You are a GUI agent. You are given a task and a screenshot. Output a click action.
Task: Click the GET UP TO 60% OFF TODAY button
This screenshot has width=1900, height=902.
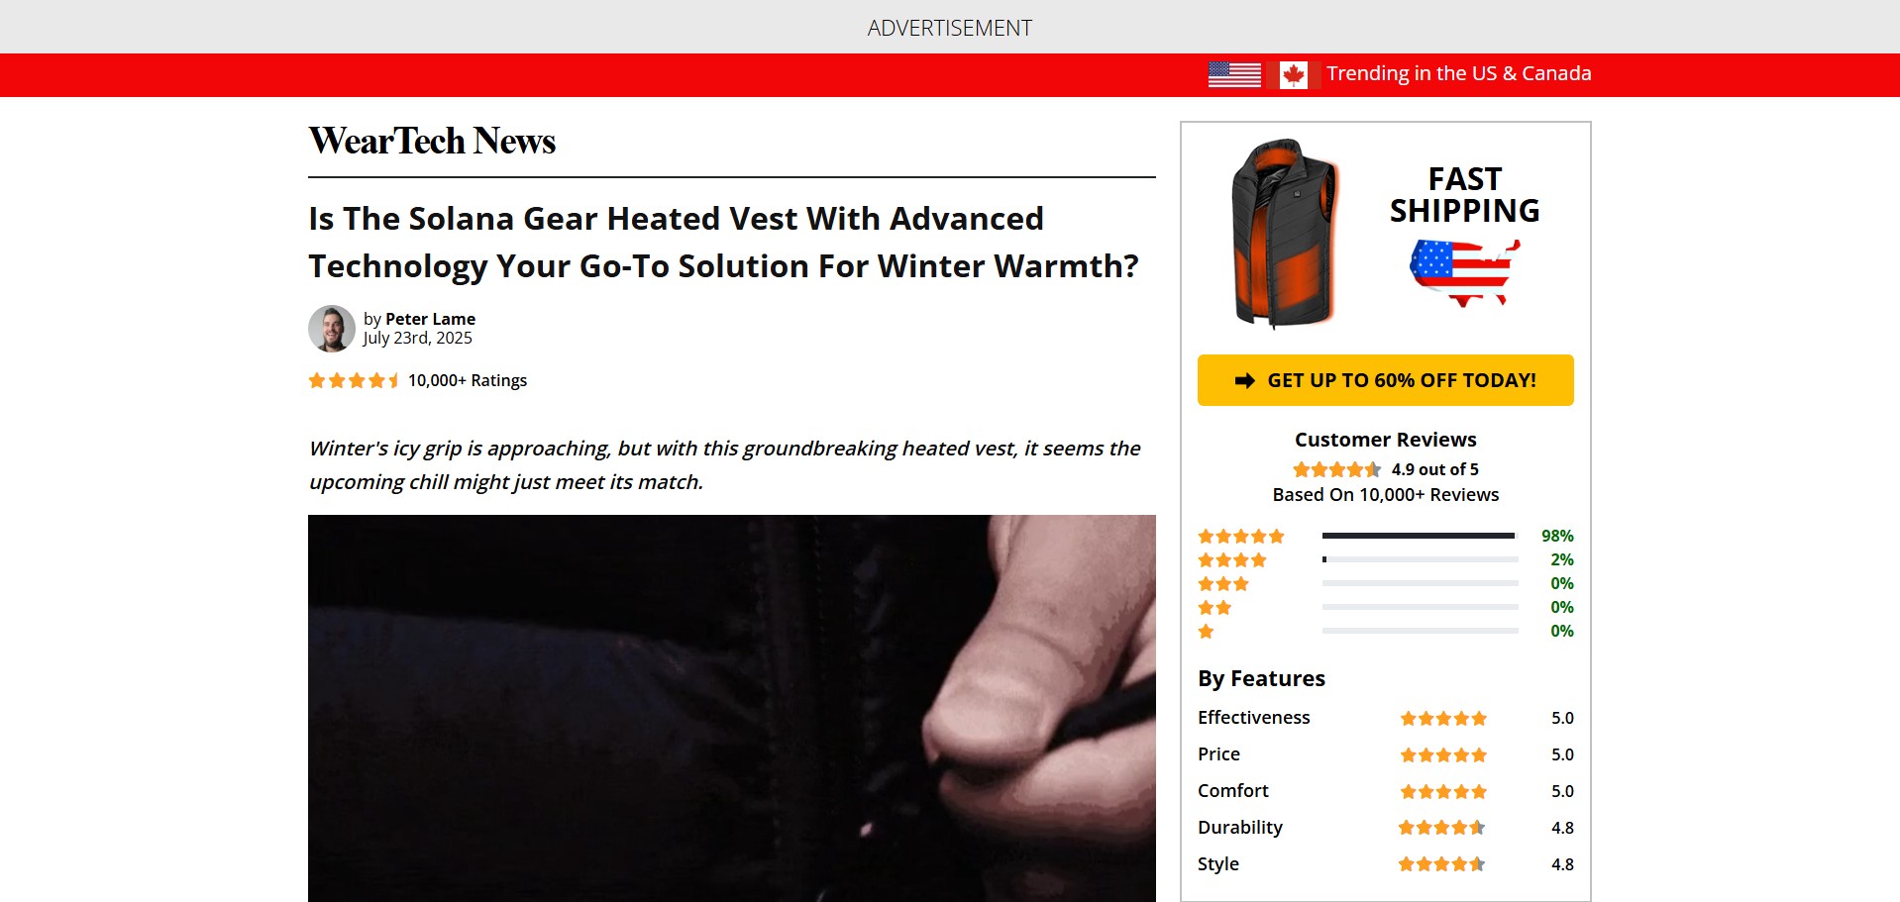[x=1385, y=380]
